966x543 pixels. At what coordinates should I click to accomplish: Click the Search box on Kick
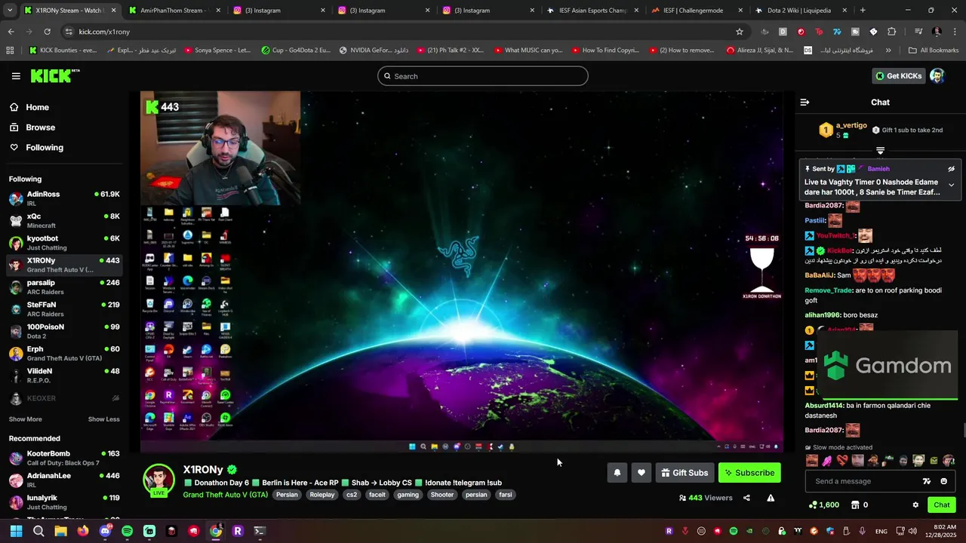(x=483, y=76)
